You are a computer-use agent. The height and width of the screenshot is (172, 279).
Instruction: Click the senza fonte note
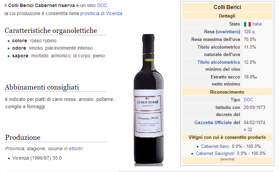pos(227,159)
